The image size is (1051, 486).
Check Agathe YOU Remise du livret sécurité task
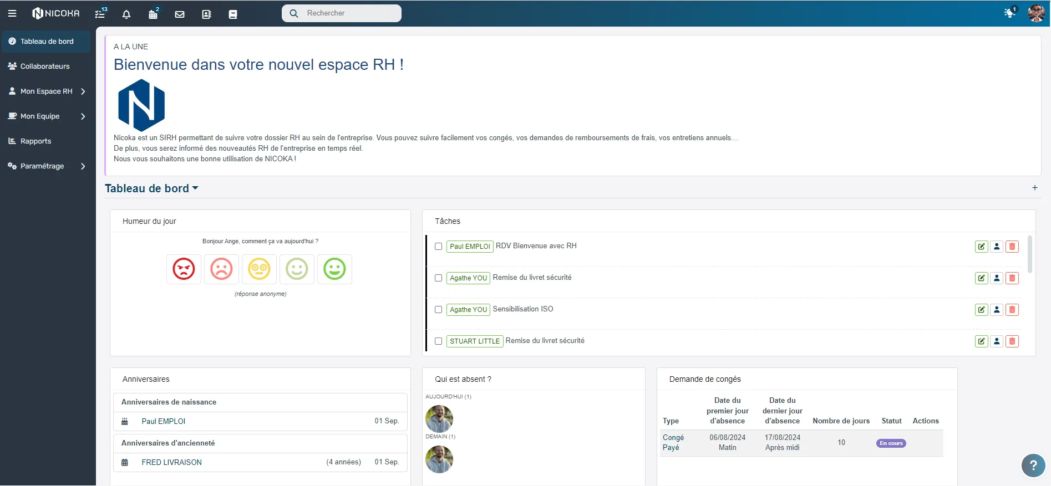[x=439, y=278]
